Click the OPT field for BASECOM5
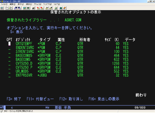This screenshot has height=113, width=155. click(9, 59)
